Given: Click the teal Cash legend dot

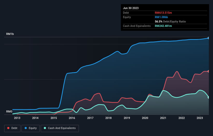Looking at the screenshot, I should 45,128.
